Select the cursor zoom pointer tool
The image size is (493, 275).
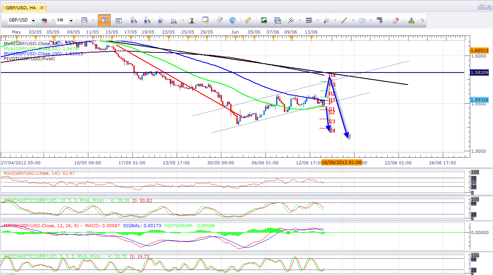coord(160,20)
